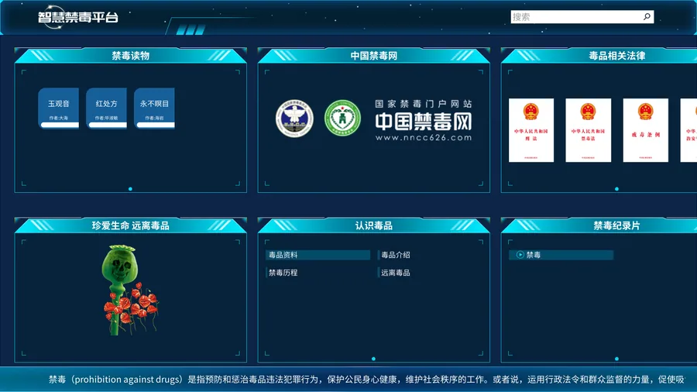
Task: Click the scrolling 禁毒 (prohibition against drugs) text
Action: [366, 379]
